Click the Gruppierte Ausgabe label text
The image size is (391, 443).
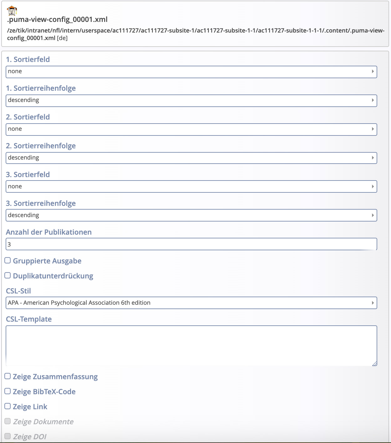(47, 261)
